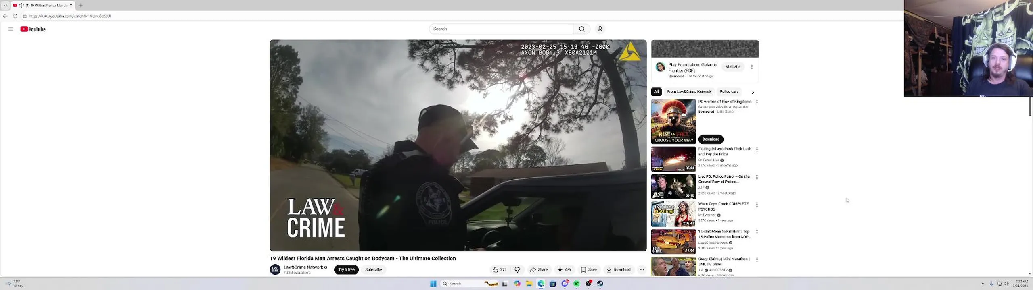Open the Ask AI button under video

[x=564, y=270]
